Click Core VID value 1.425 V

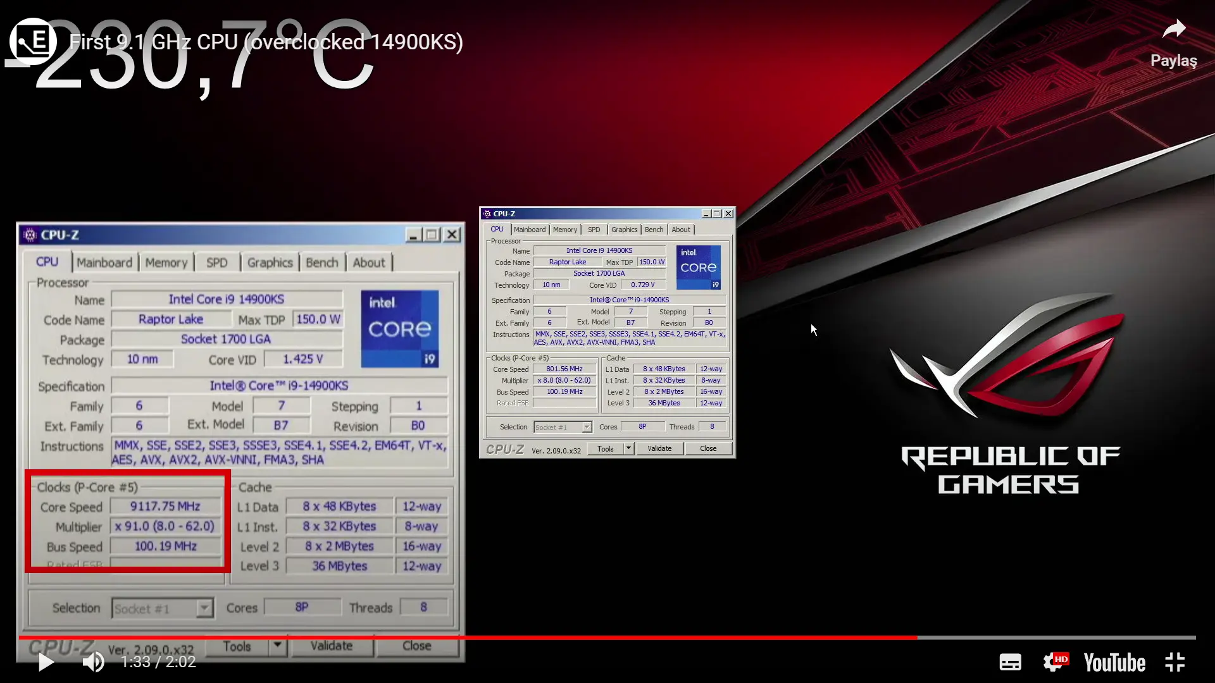coord(303,359)
